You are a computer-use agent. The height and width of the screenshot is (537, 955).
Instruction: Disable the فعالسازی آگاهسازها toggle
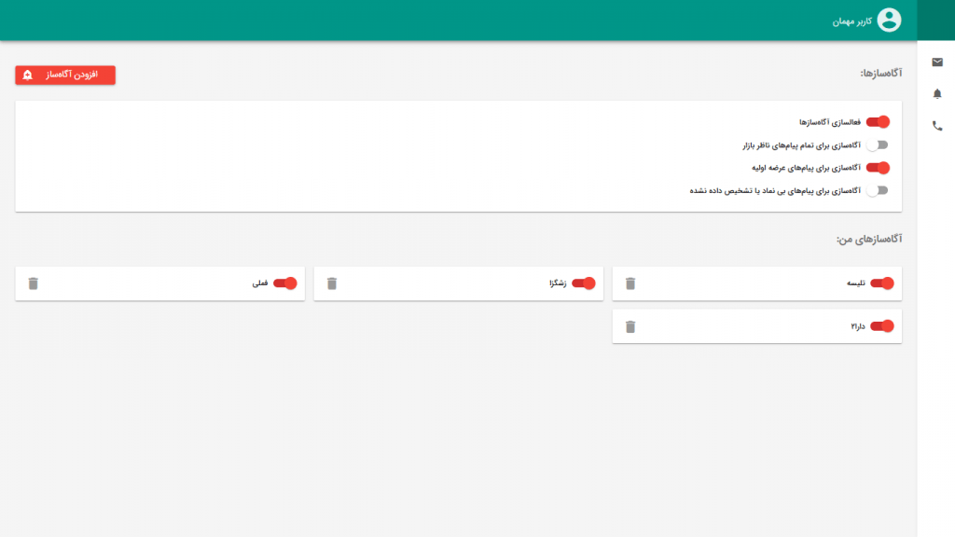tap(878, 121)
